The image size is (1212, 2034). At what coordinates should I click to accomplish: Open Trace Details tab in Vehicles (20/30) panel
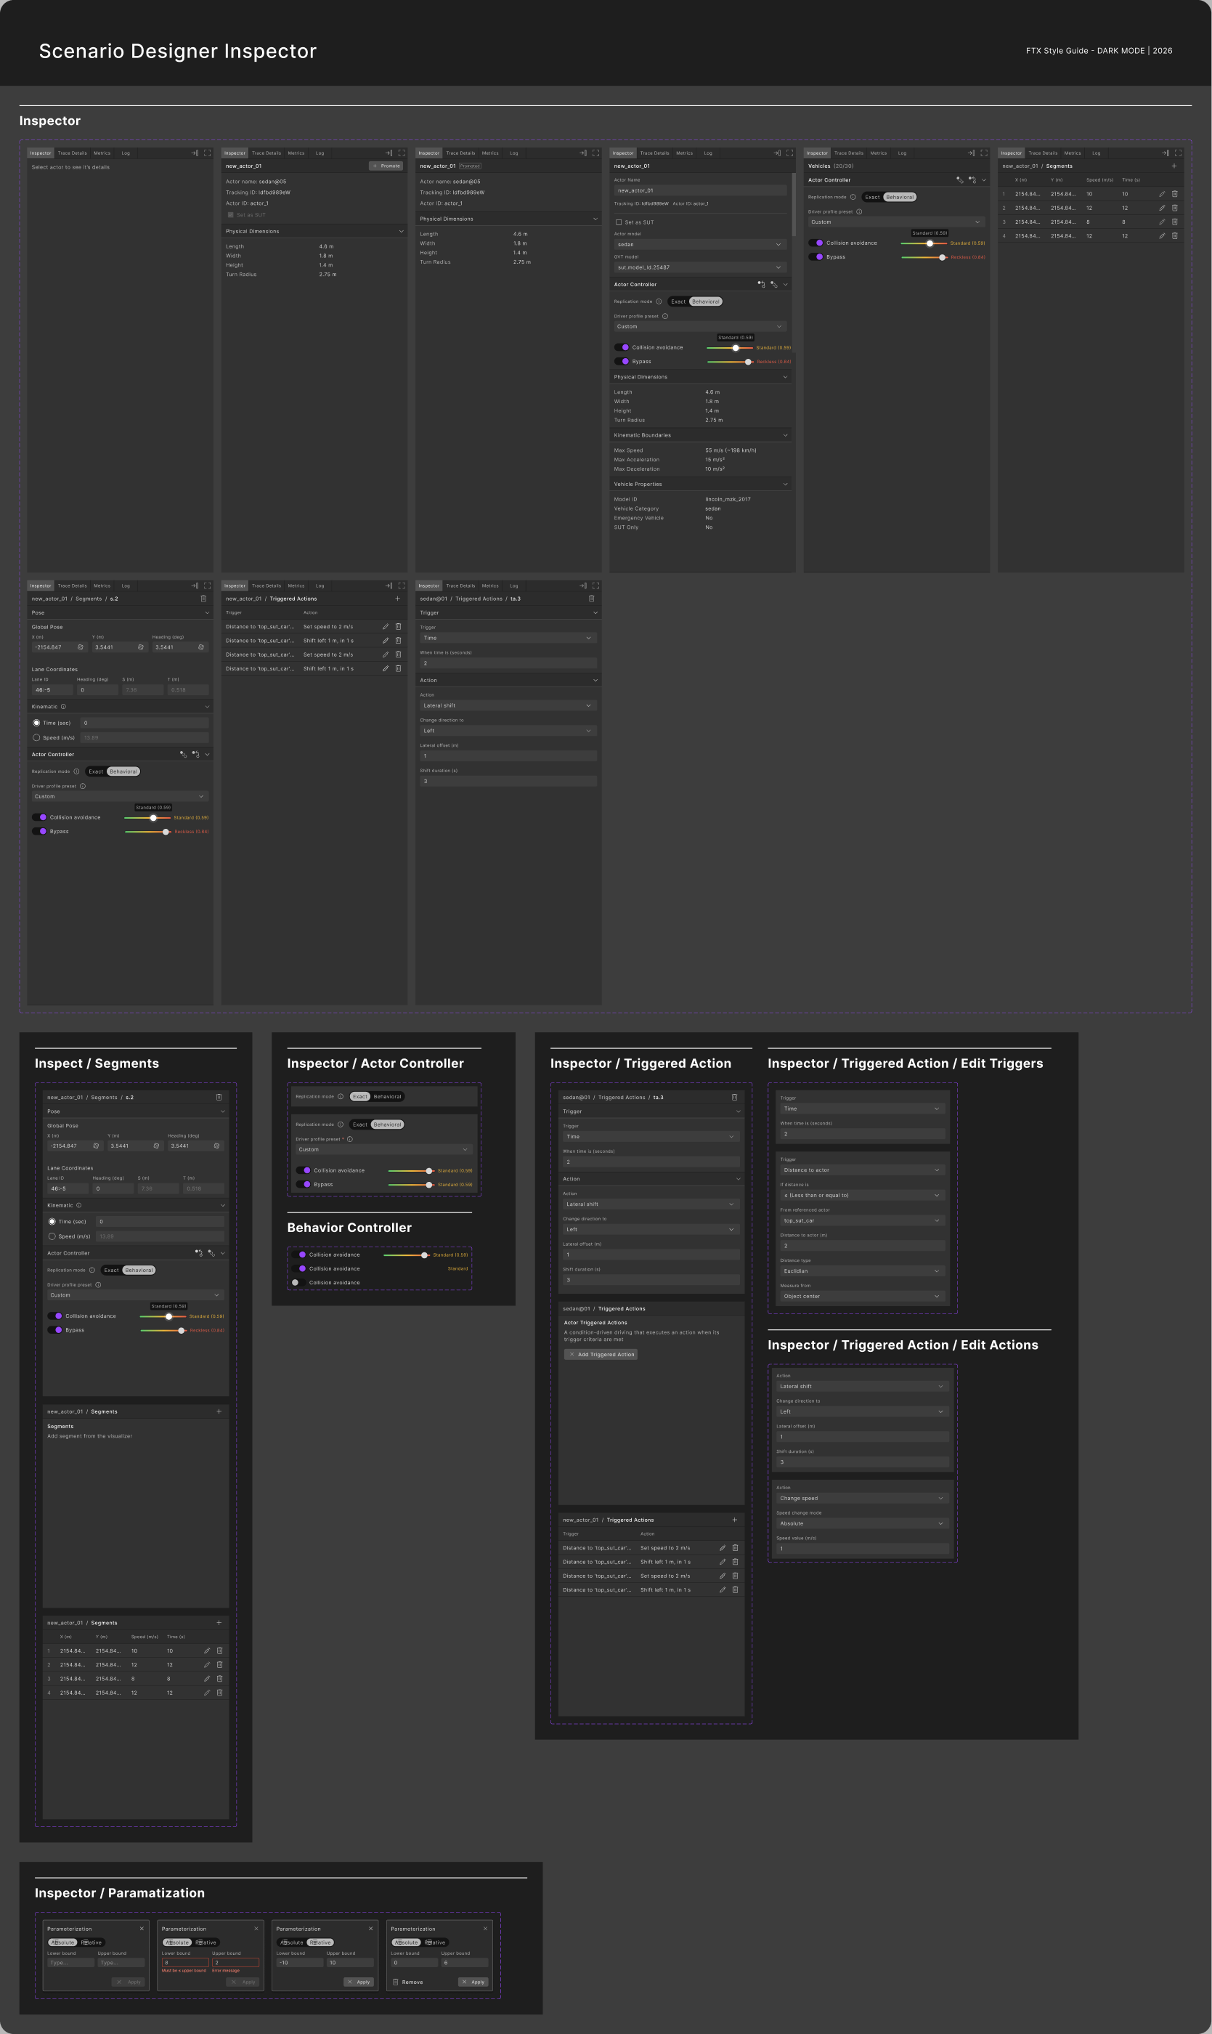tap(847, 153)
